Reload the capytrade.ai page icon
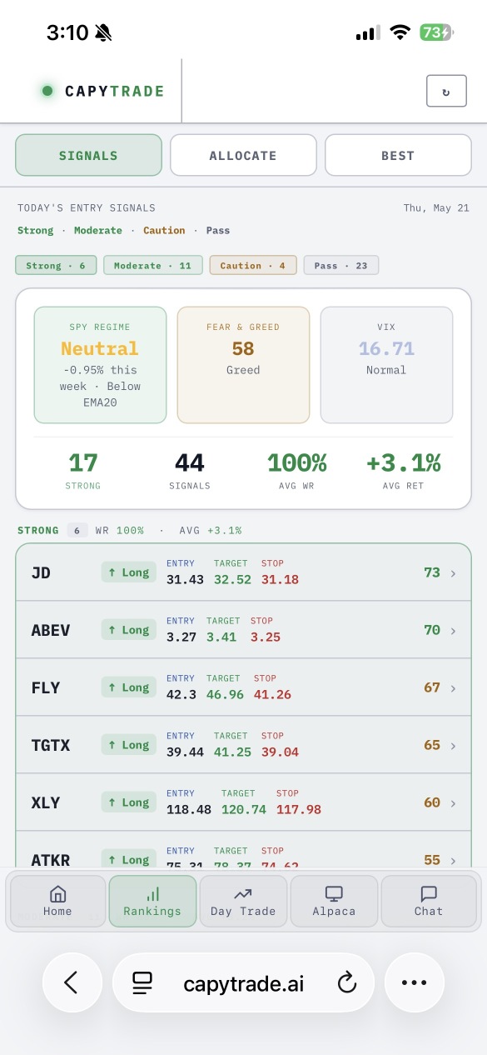The image size is (487, 1055). click(x=347, y=983)
